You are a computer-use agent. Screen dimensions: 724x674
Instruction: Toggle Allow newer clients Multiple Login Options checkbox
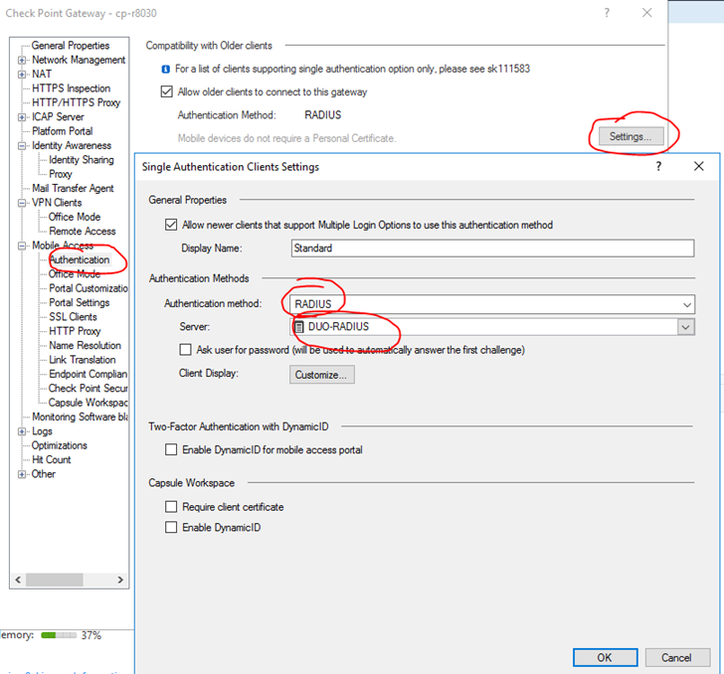point(171,225)
